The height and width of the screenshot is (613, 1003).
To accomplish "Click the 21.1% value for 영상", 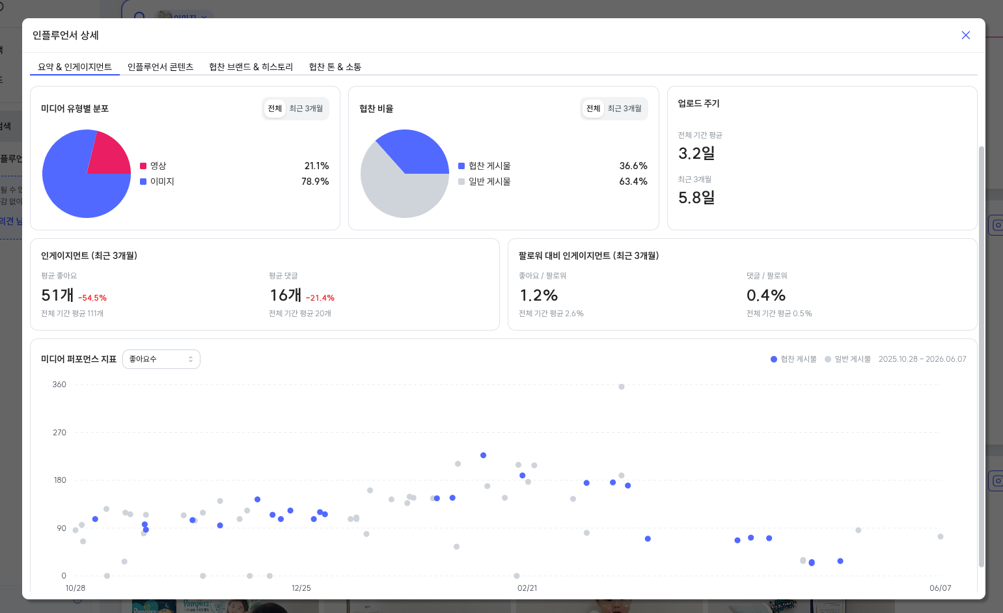I will click(x=317, y=166).
